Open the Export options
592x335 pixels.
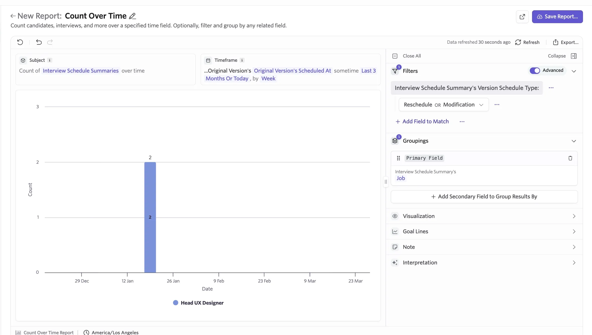566,42
